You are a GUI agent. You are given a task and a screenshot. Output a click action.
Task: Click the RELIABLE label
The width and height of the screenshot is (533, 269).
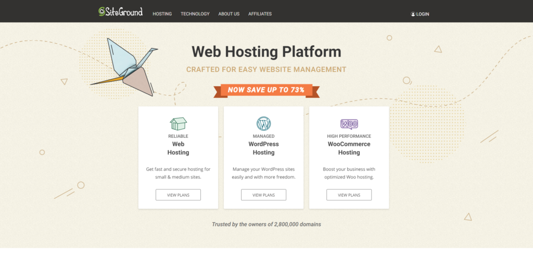(178, 136)
